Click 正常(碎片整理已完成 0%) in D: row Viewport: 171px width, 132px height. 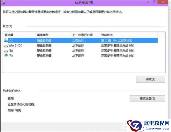tap(118, 46)
